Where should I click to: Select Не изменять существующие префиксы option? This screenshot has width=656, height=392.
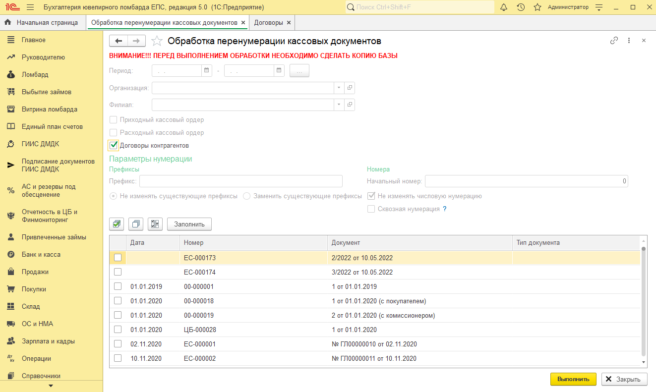113,196
